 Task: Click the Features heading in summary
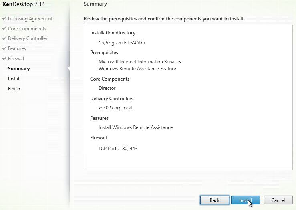point(99,118)
